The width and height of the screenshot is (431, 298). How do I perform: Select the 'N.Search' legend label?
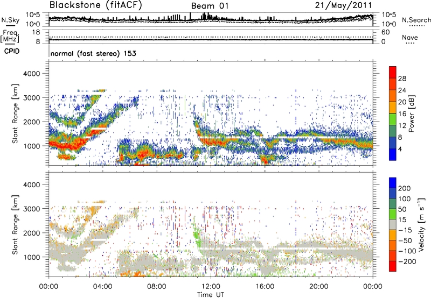click(x=416, y=20)
